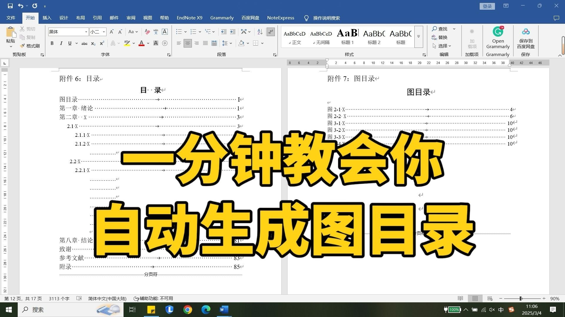Expand the styles gallery with the more arrow
The width and height of the screenshot is (565, 317).
[418, 37]
